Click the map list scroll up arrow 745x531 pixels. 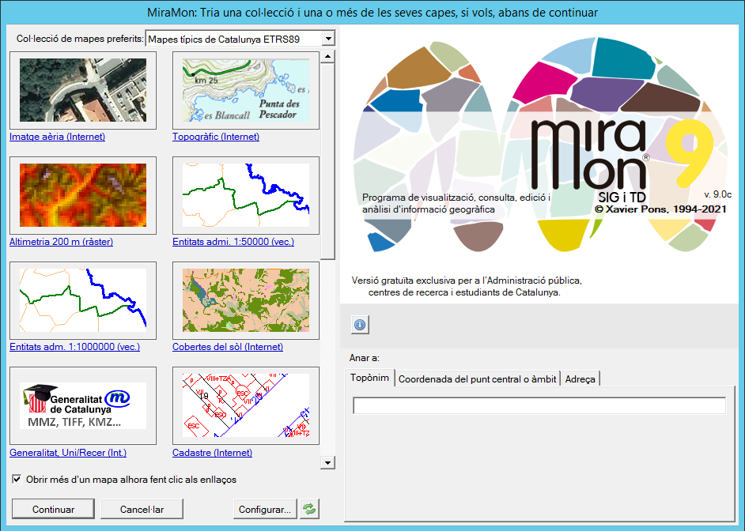[328, 57]
